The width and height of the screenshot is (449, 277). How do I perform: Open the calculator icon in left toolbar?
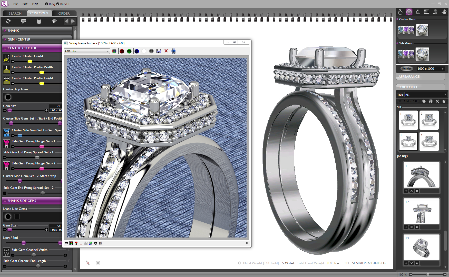pyautogui.click(x=39, y=21)
